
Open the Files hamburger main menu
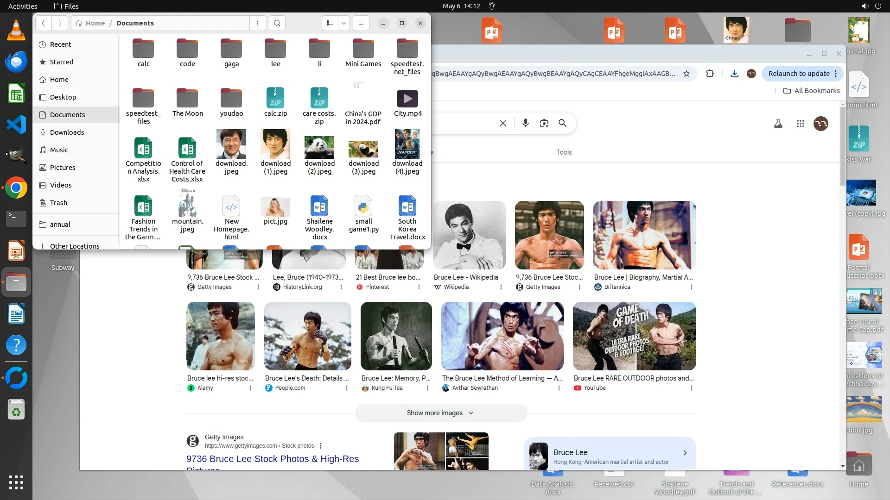[361, 23]
